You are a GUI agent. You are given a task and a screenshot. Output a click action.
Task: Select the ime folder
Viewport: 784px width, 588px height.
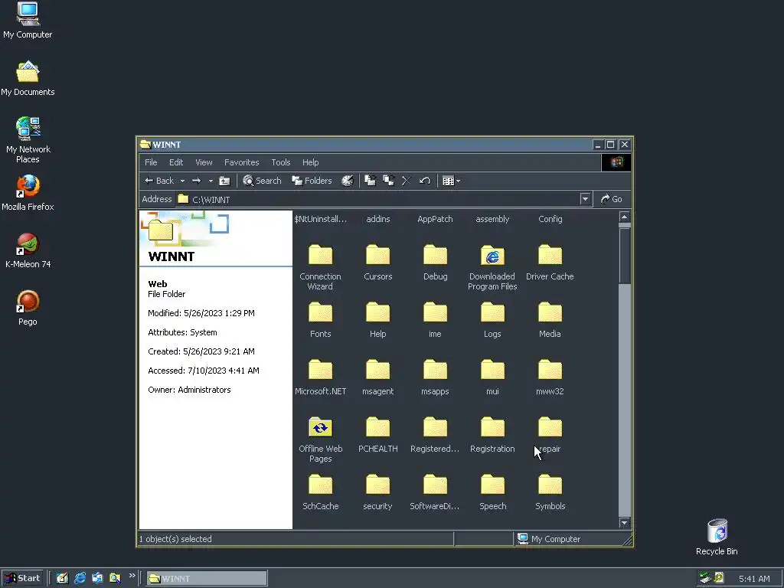[x=435, y=319]
